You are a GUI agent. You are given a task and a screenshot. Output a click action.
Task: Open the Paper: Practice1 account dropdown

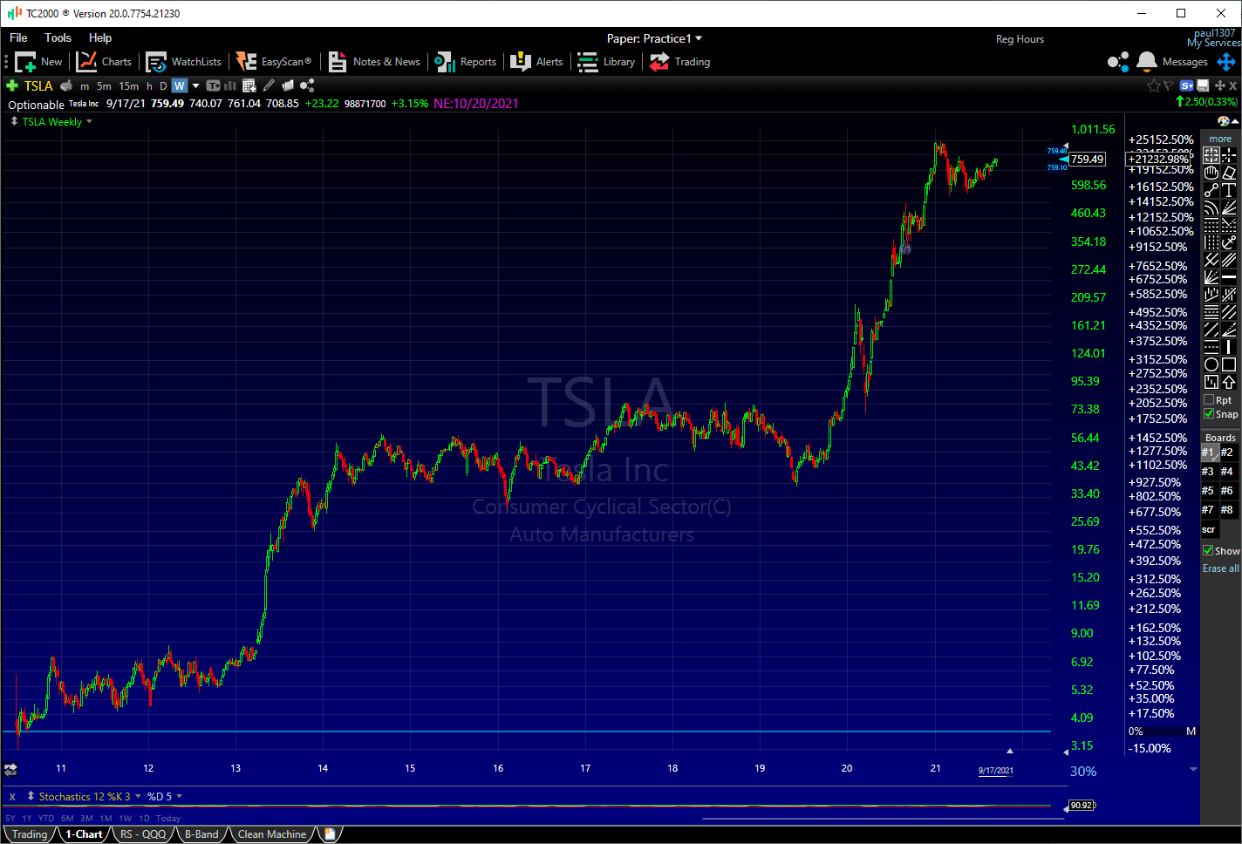click(654, 38)
